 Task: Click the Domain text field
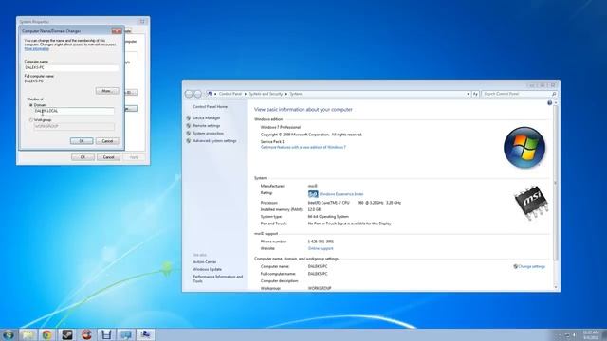click(x=74, y=111)
